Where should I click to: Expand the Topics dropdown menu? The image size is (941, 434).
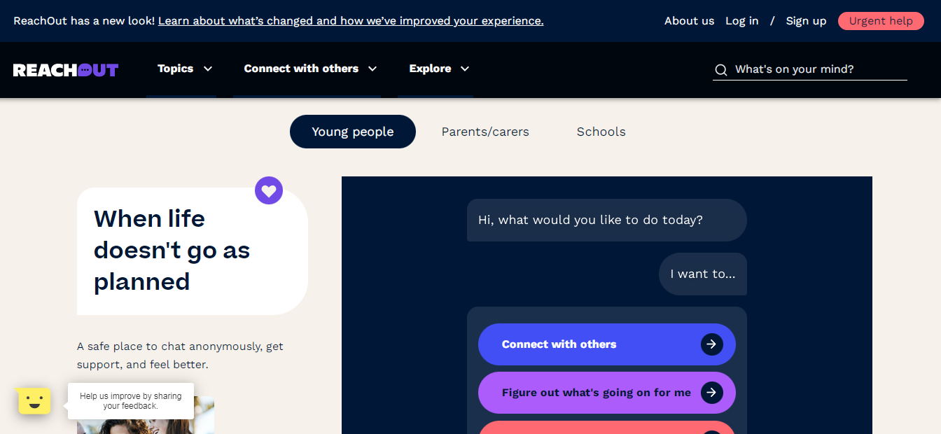click(x=184, y=69)
